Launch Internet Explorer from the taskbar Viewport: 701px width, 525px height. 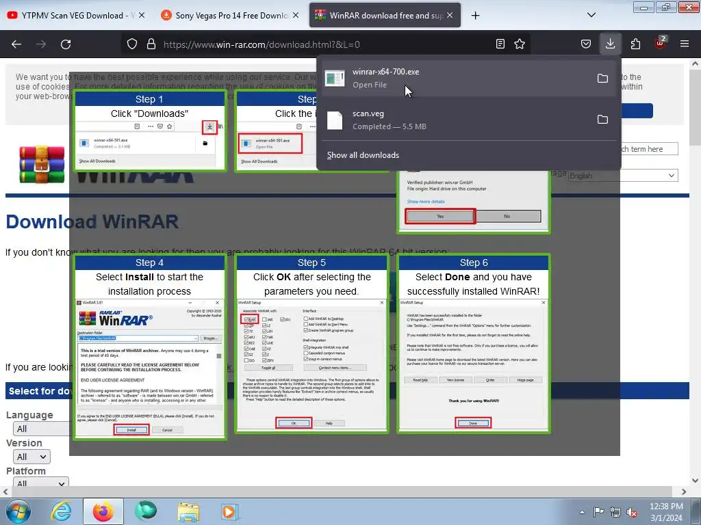click(x=61, y=511)
